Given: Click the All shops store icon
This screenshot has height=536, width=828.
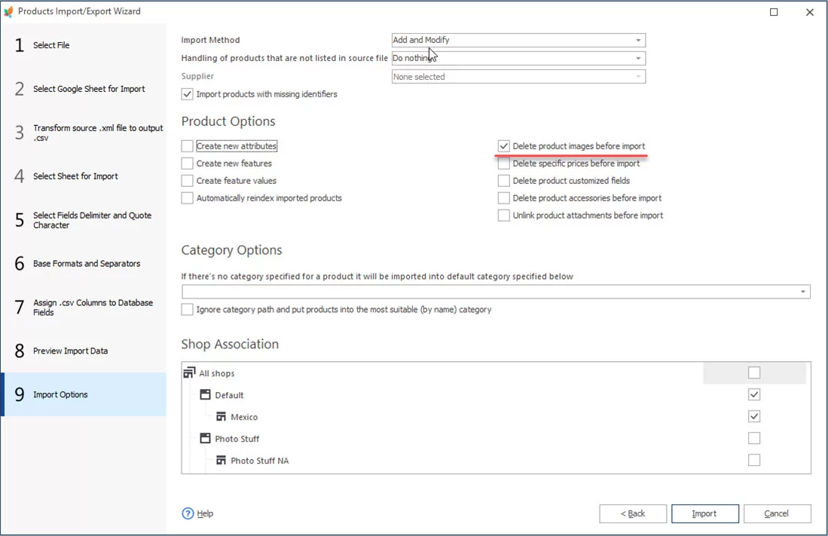Looking at the screenshot, I should [x=189, y=373].
